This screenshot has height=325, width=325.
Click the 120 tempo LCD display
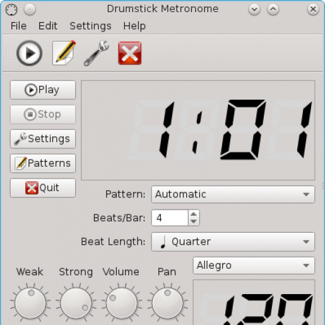tap(254, 302)
